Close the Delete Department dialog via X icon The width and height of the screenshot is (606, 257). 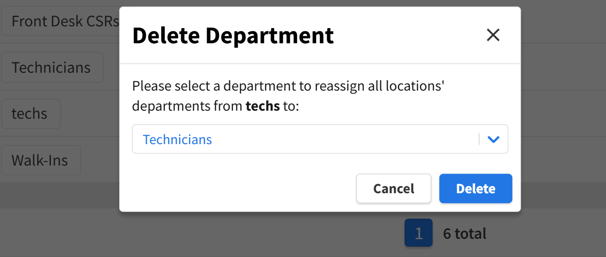pyautogui.click(x=493, y=34)
